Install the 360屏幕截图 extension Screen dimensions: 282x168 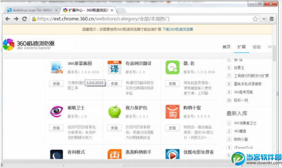(56, 84)
